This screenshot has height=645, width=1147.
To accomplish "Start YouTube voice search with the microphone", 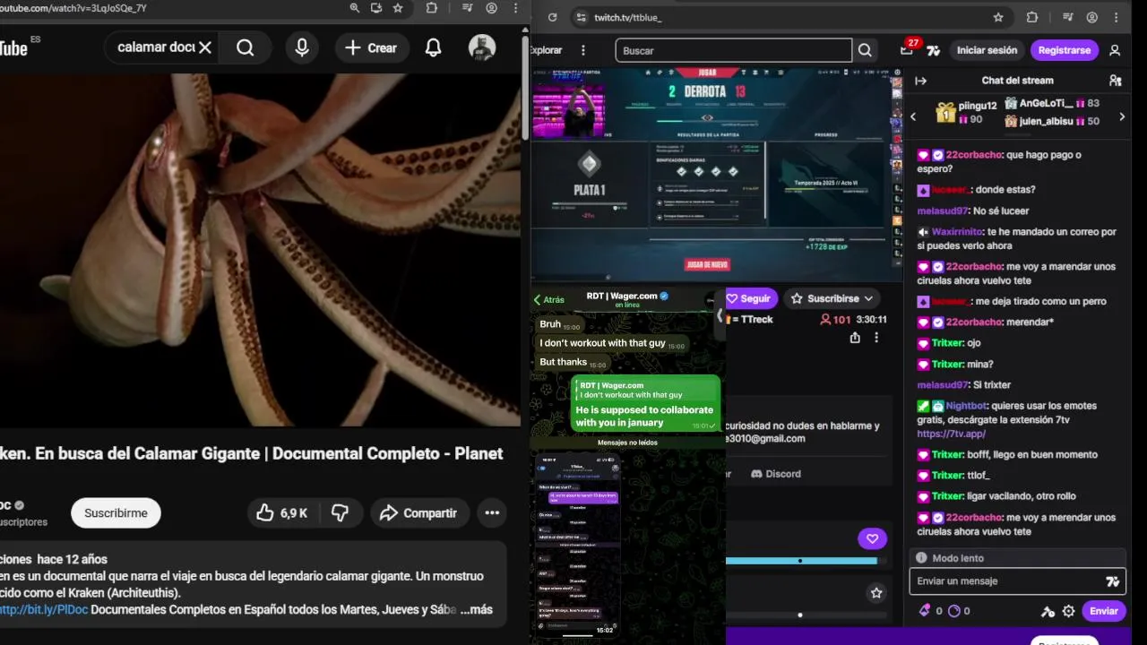I will pyautogui.click(x=302, y=47).
